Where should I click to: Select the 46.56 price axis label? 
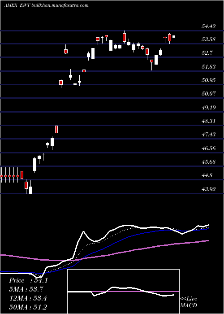pos(209,148)
